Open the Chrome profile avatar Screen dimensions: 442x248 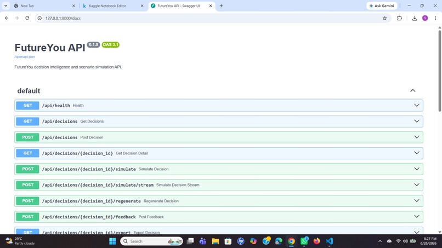click(x=425, y=18)
